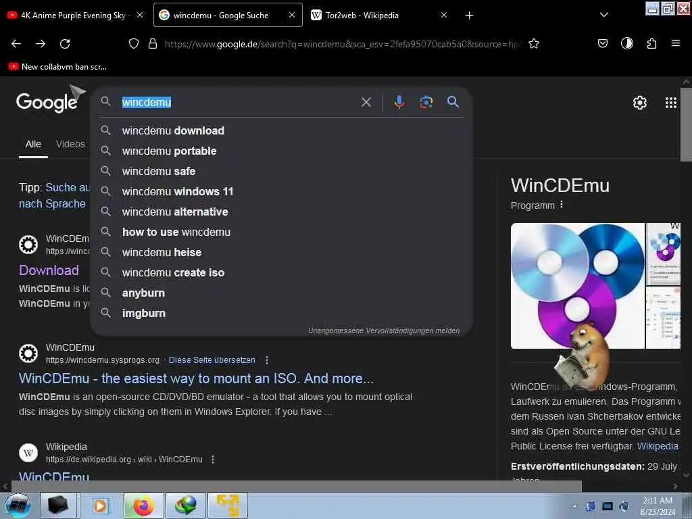Open Google search settings gear
692x519 pixels.
[x=640, y=103]
